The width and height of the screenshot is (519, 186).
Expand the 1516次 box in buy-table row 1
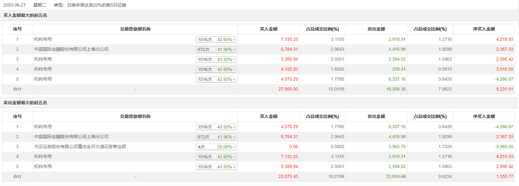click(x=216, y=40)
